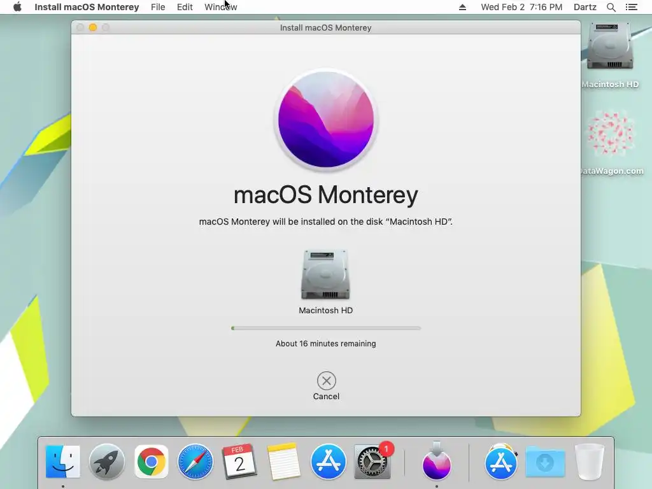Open Finder from the Dock
This screenshot has height=489, width=652.
pyautogui.click(x=63, y=462)
